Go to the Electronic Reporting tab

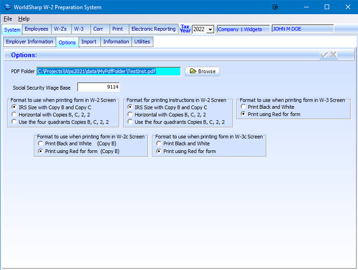pos(153,29)
